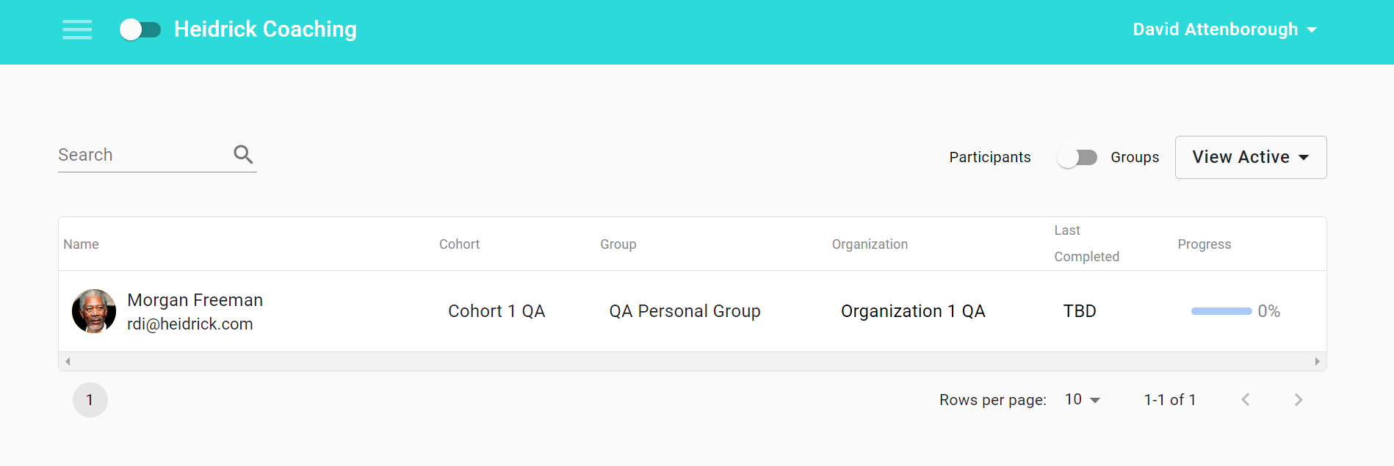Click into the Search input field
This screenshot has width=1394, height=466.
143,155
